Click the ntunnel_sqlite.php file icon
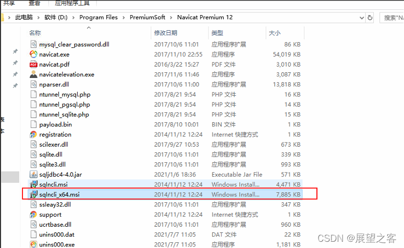This screenshot has width=404, height=248. [33, 114]
